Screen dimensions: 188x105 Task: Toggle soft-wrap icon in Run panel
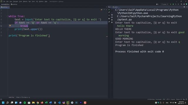click(112, 15)
